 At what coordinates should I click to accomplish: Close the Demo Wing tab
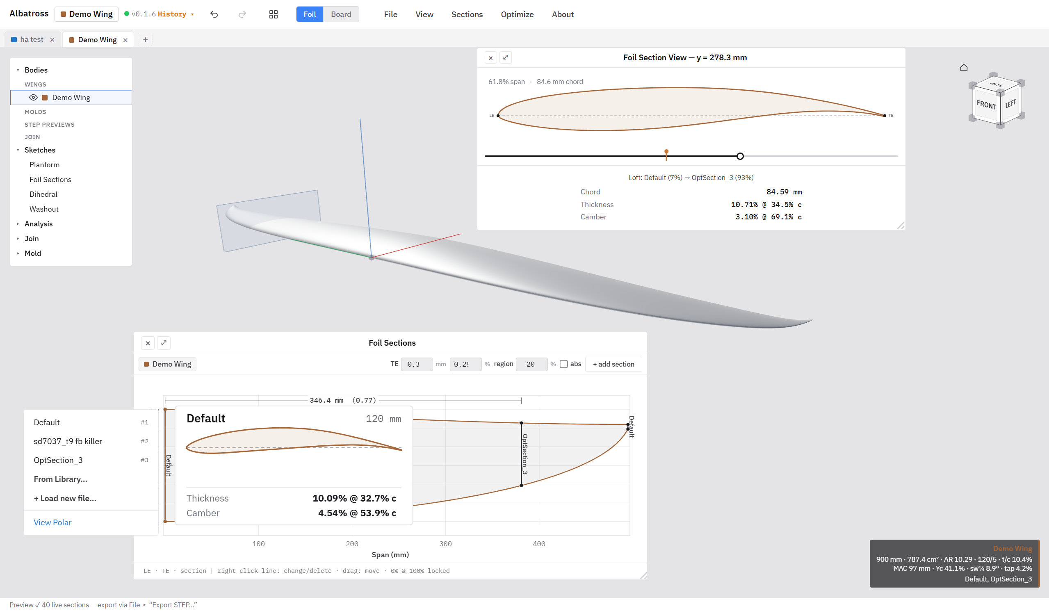pos(125,40)
